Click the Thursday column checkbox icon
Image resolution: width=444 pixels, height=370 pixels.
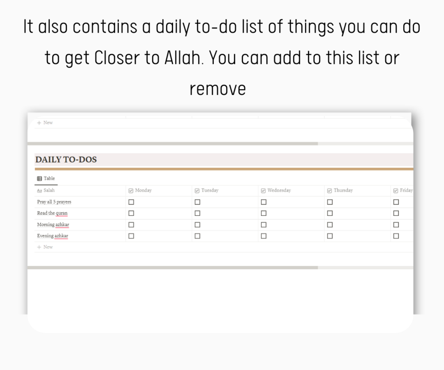(x=330, y=191)
